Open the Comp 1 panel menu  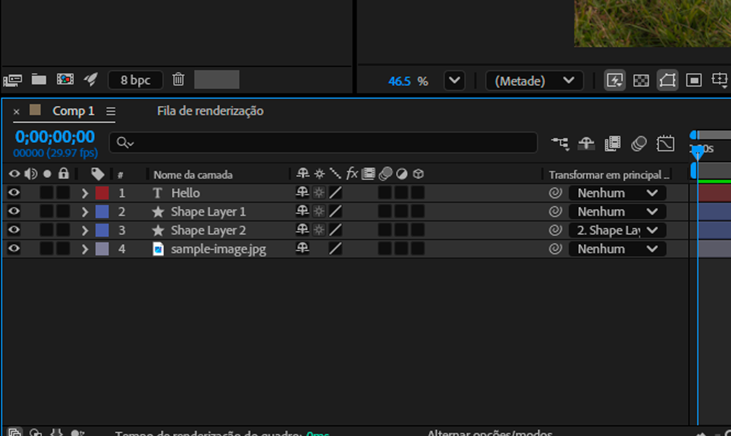pyautogui.click(x=111, y=112)
